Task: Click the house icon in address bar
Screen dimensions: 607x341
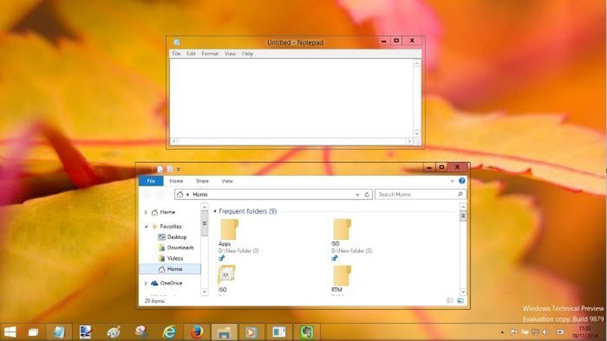Action: (180, 194)
